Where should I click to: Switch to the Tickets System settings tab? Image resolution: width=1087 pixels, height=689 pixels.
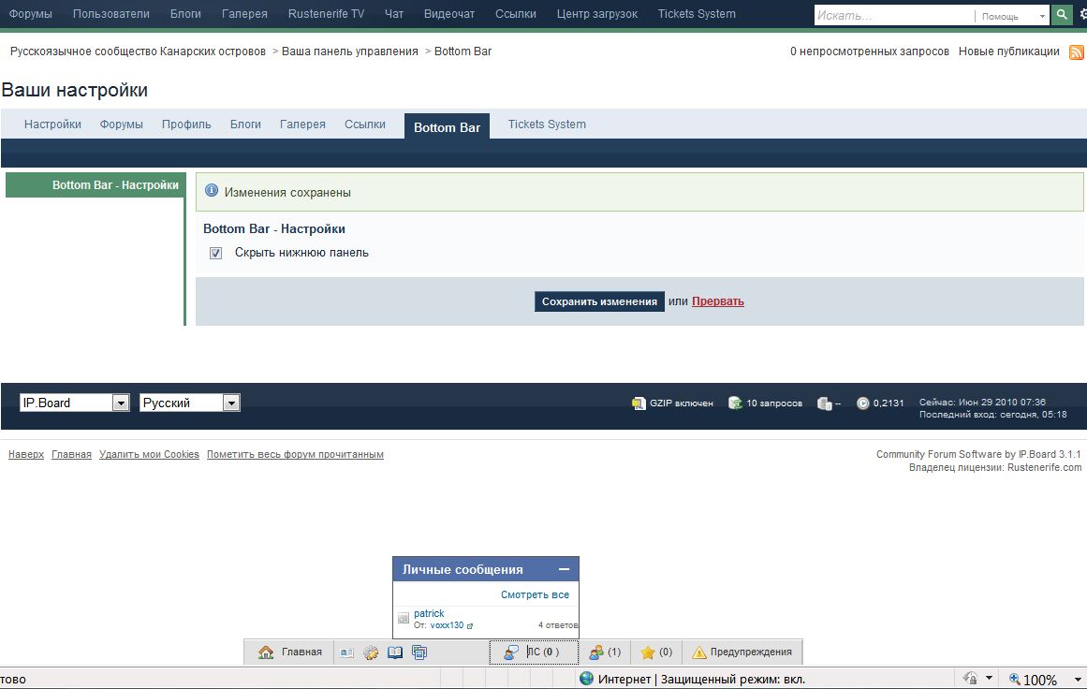547,125
